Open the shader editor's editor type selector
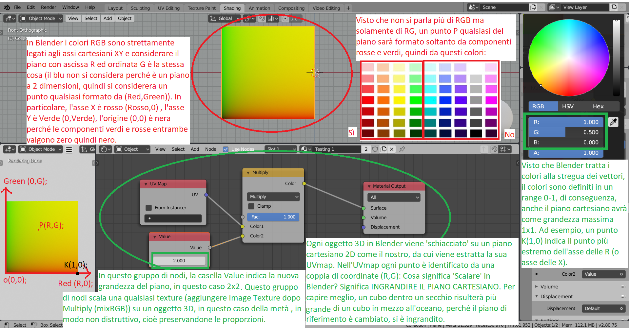This screenshot has width=629, height=328. (x=106, y=149)
